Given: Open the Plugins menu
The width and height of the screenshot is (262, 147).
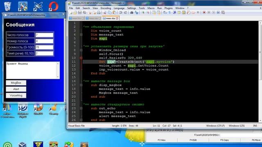Looking at the screenshot, I should 168,8.
